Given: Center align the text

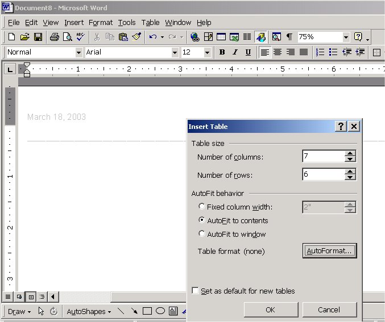Looking at the screenshot, I should point(278,52).
